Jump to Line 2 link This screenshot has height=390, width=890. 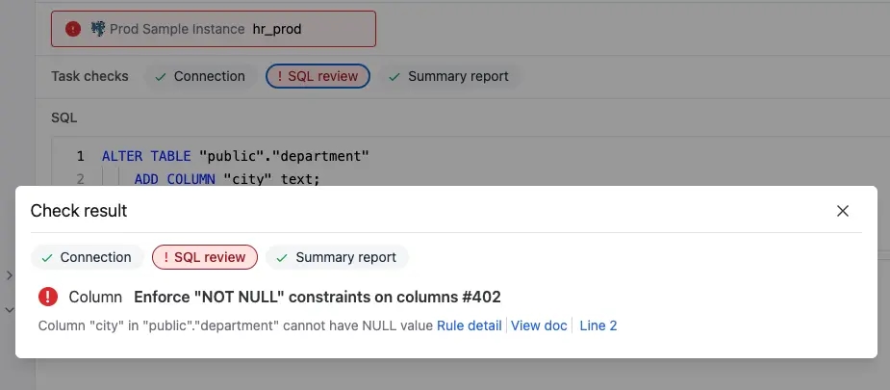click(598, 325)
